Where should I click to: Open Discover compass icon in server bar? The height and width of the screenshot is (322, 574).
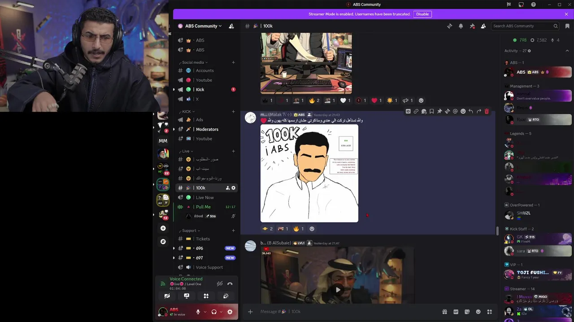coord(163,241)
